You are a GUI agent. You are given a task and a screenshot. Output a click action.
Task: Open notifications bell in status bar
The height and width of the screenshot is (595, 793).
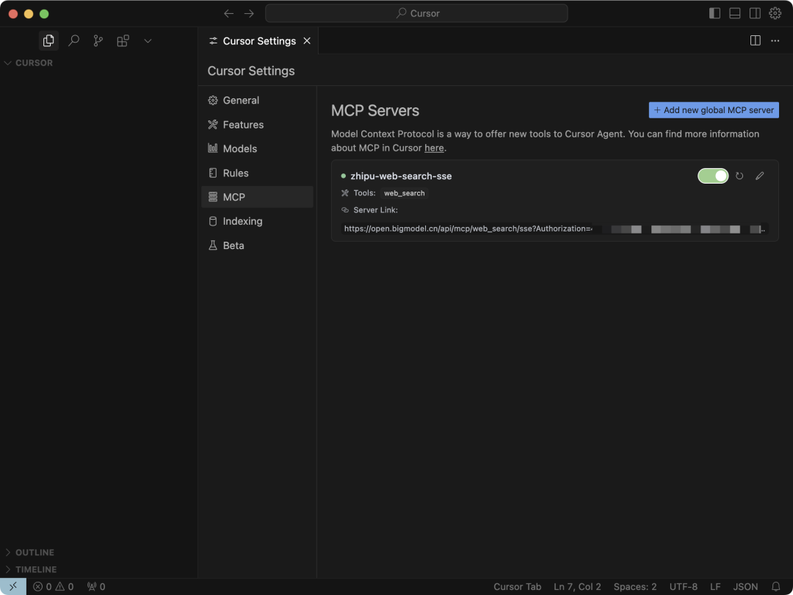point(775,586)
